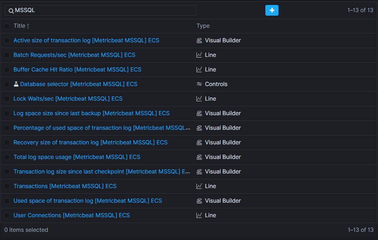
Task: Open Recovery size of transaction log
Action: click(x=90, y=142)
